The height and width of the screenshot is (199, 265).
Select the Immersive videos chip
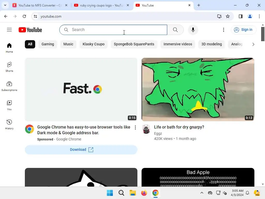(x=178, y=44)
